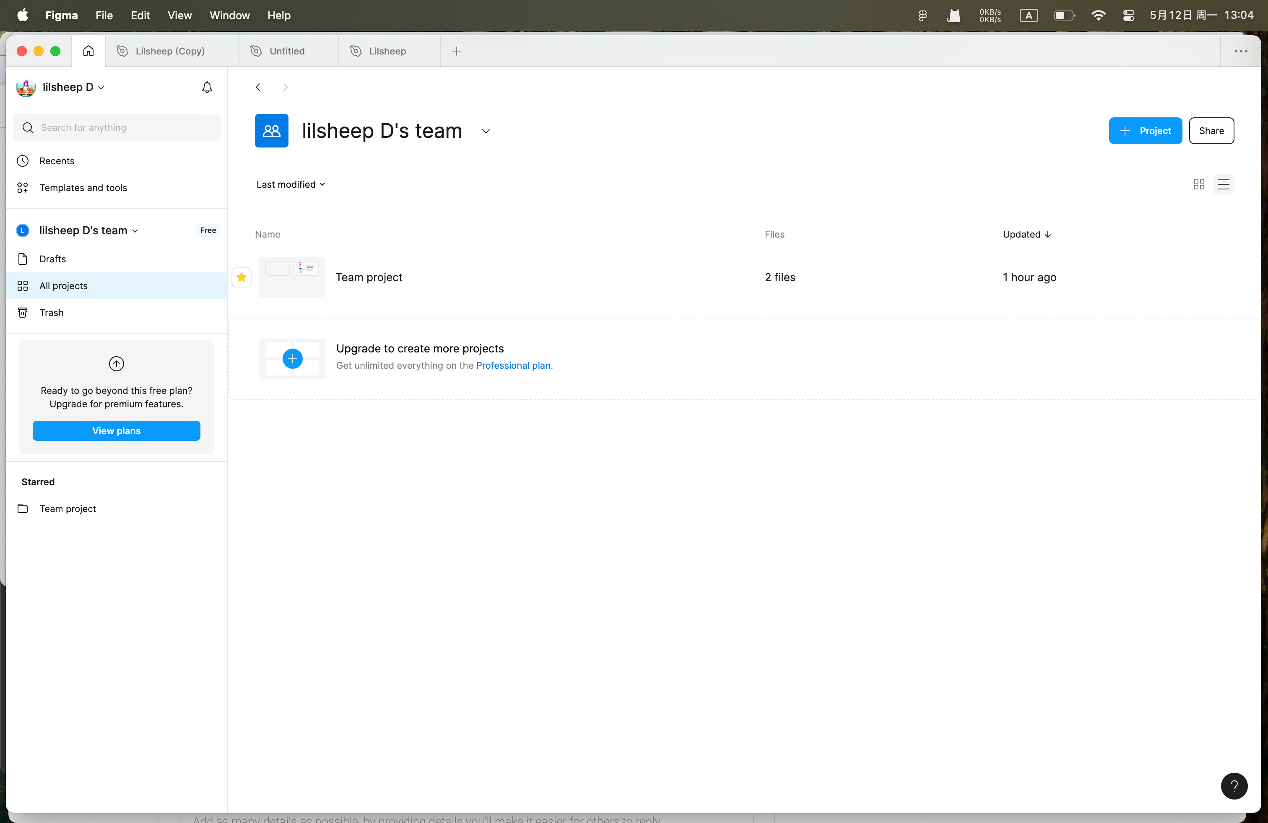This screenshot has height=823, width=1268.
Task: Click the lilsheep D profile avatar
Action: coord(26,87)
